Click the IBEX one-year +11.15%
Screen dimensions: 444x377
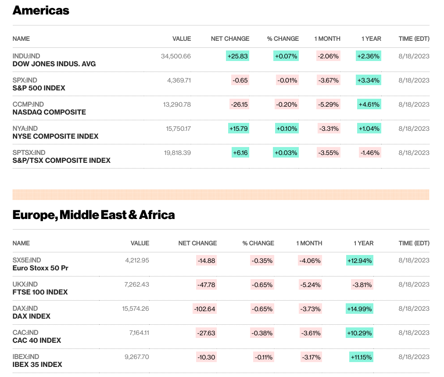coord(362,357)
